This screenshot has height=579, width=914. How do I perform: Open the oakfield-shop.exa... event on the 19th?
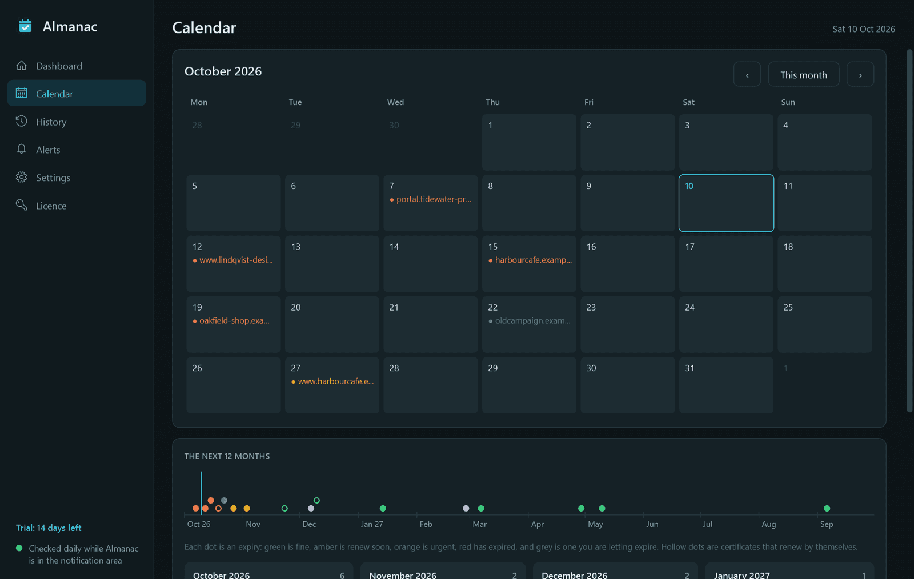tap(231, 321)
